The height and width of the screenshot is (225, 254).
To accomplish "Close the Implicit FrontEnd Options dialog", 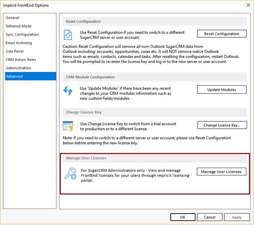I will [248, 5].
